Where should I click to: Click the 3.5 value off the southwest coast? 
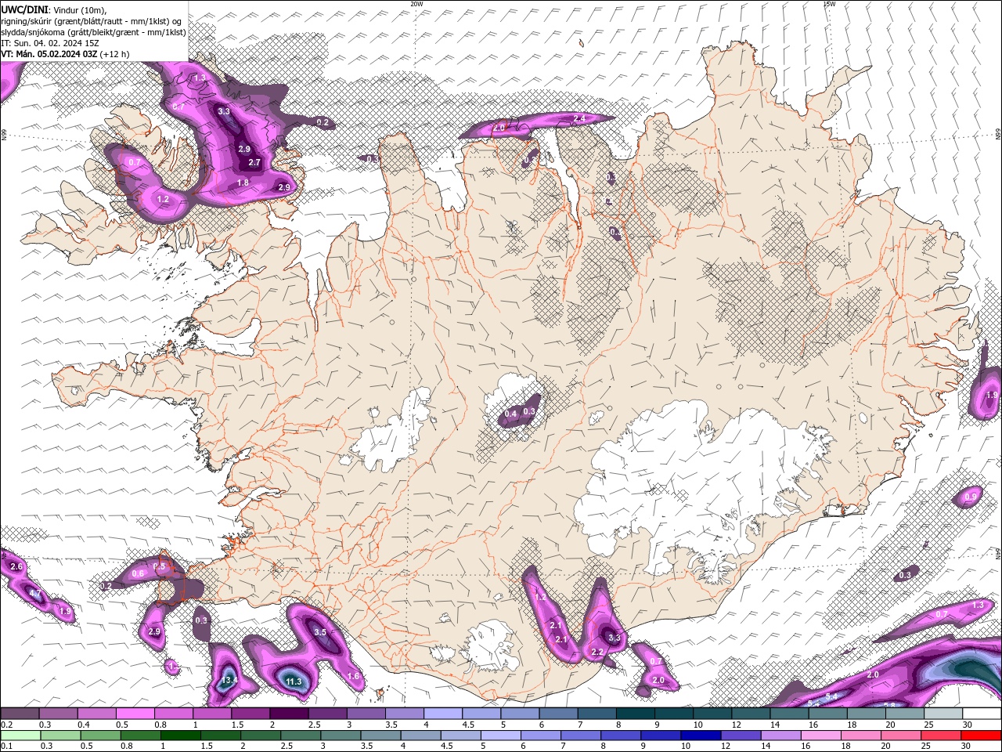tap(319, 632)
